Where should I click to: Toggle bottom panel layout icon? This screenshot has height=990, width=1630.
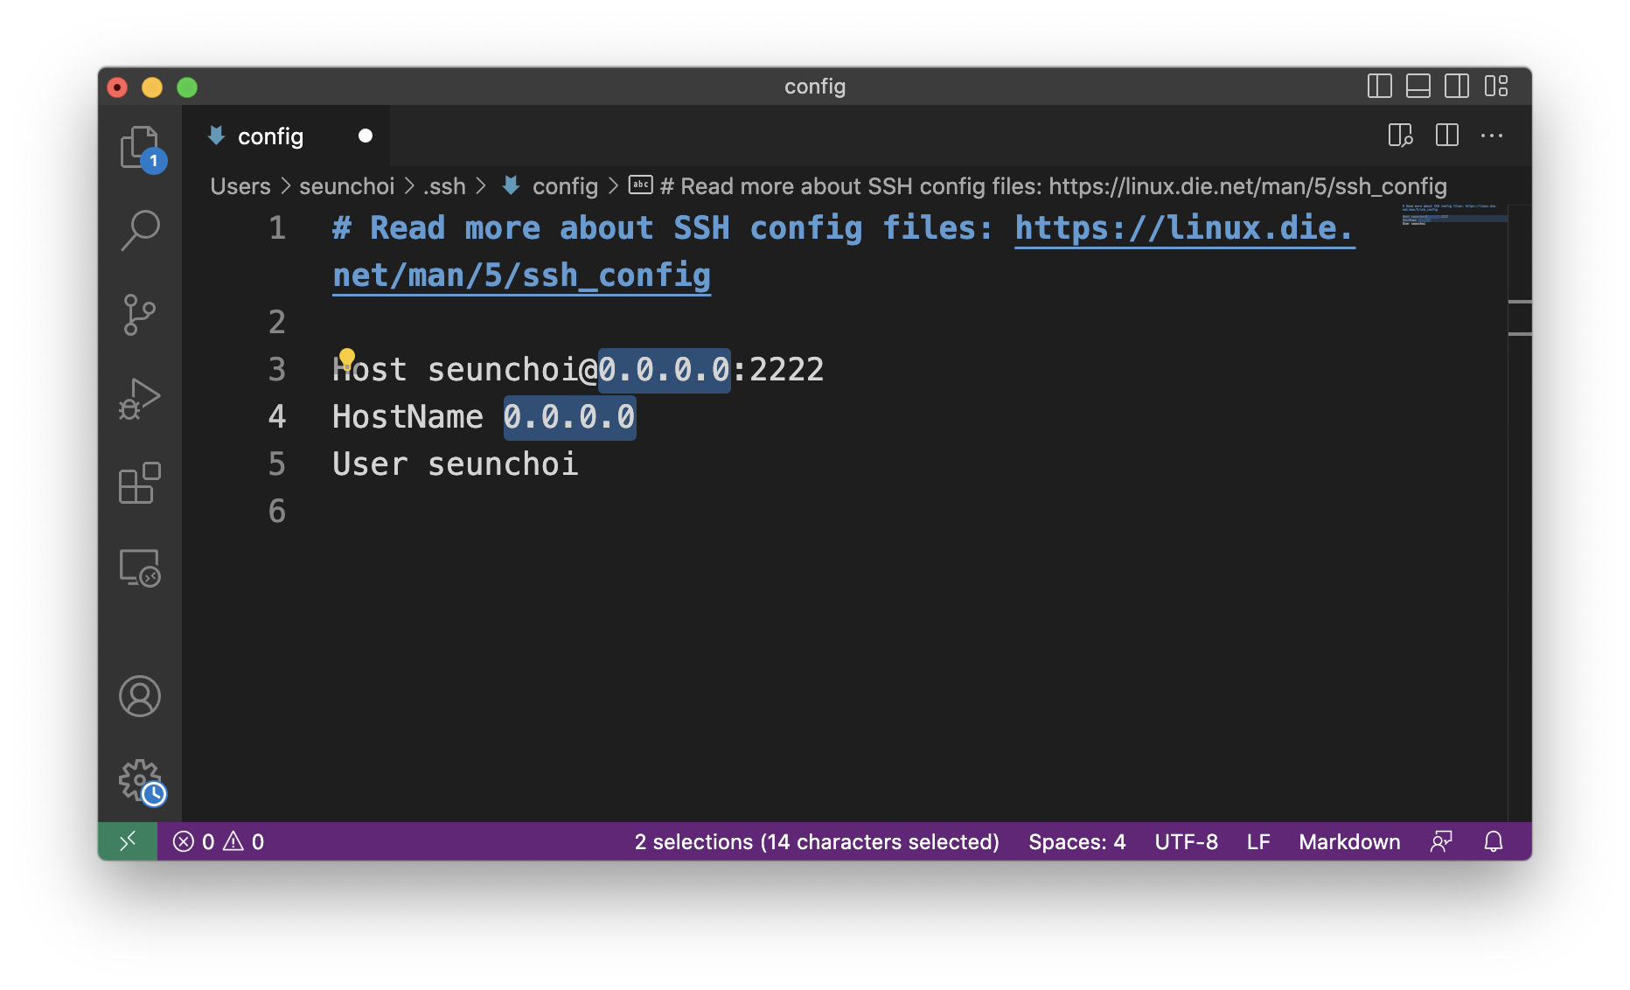tap(1418, 86)
